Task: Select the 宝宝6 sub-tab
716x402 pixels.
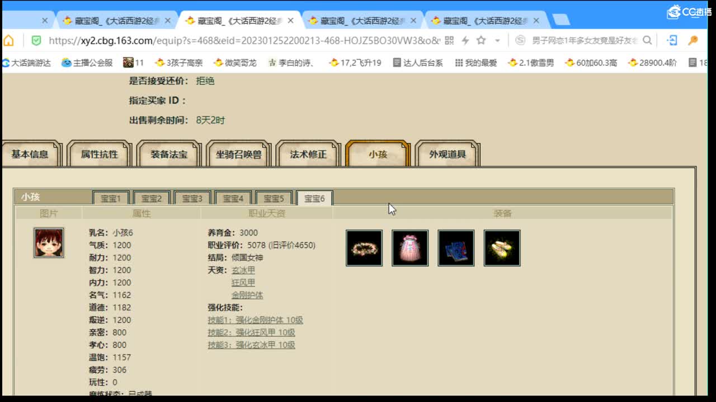Action: point(314,198)
